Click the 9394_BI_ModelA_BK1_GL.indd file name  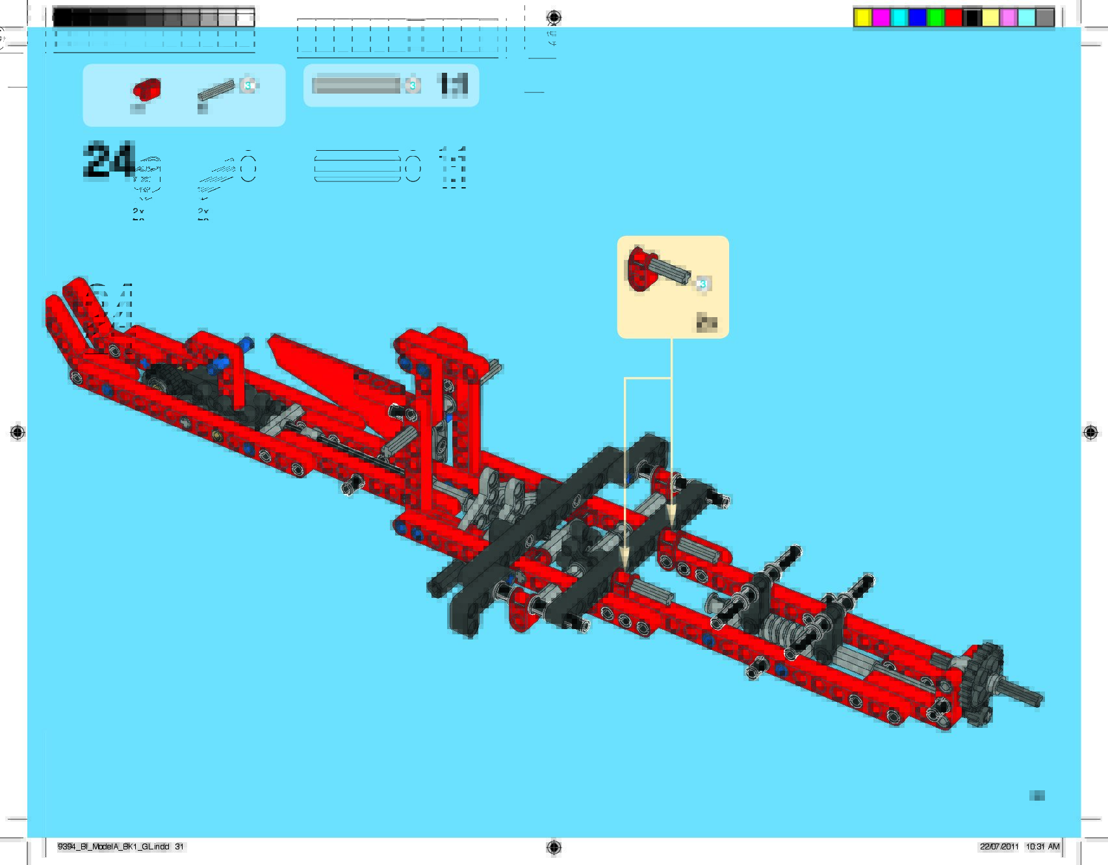point(114,846)
